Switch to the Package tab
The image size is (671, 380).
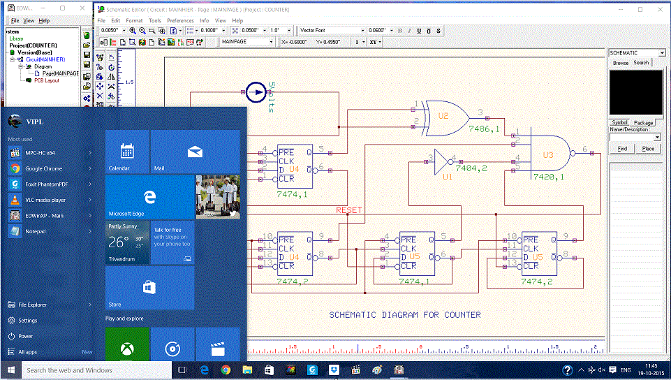(x=643, y=122)
